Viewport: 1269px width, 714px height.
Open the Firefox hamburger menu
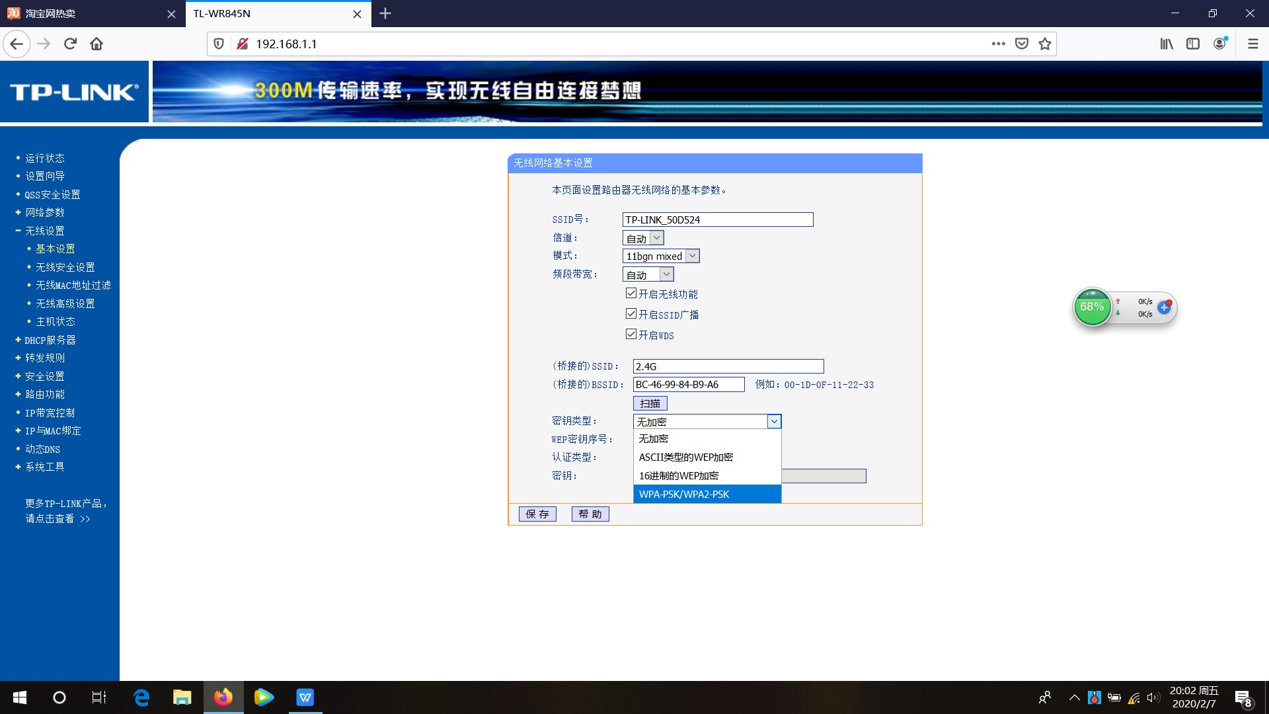tap(1252, 44)
